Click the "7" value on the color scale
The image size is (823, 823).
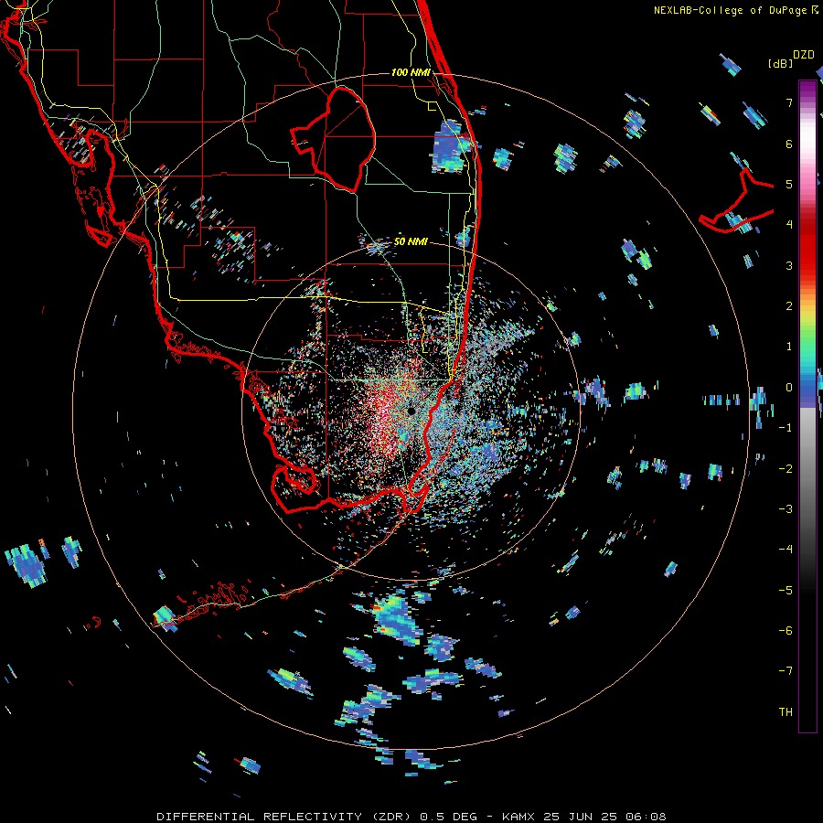[x=789, y=102]
